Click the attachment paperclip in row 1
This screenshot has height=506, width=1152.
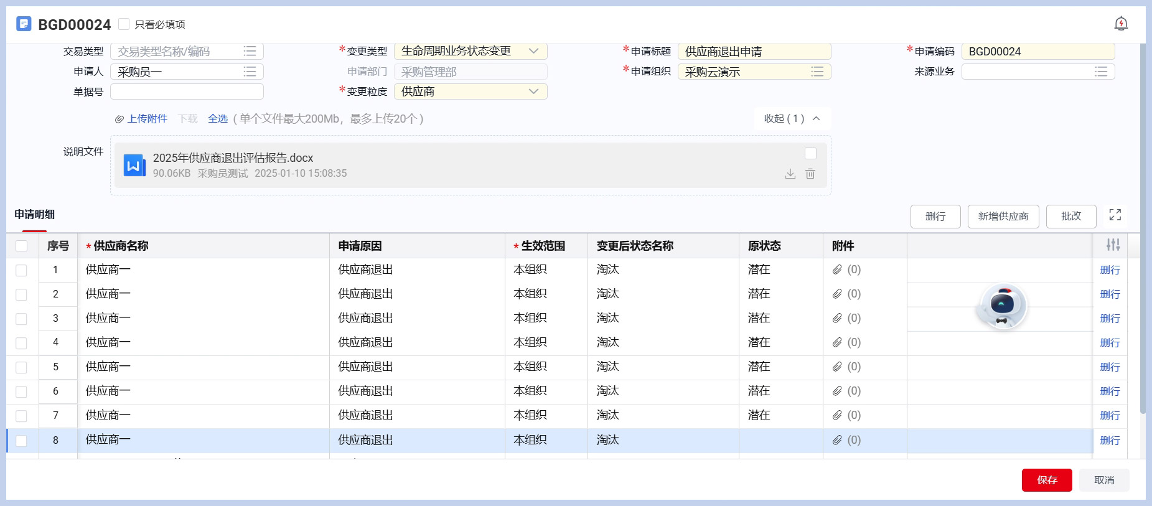pyautogui.click(x=837, y=269)
